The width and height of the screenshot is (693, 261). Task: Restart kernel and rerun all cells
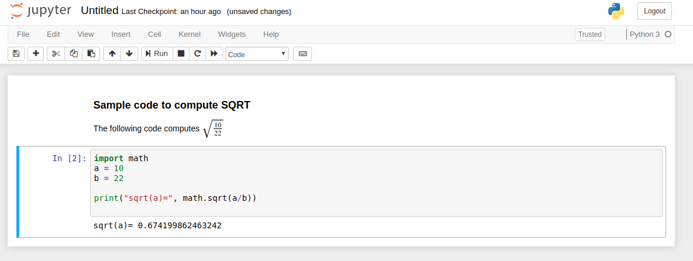point(214,54)
